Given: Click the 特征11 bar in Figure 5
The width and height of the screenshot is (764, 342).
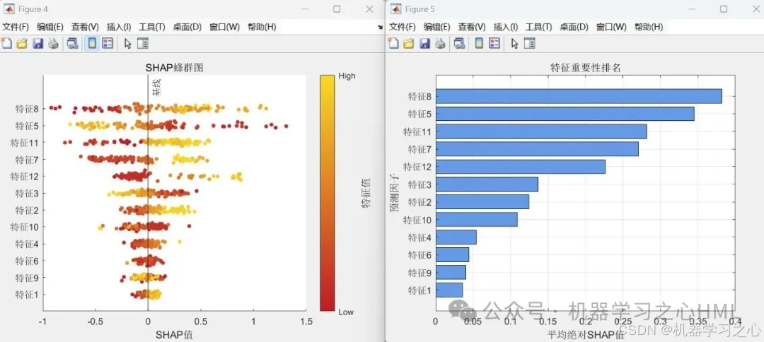Looking at the screenshot, I should pyautogui.click(x=541, y=131).
